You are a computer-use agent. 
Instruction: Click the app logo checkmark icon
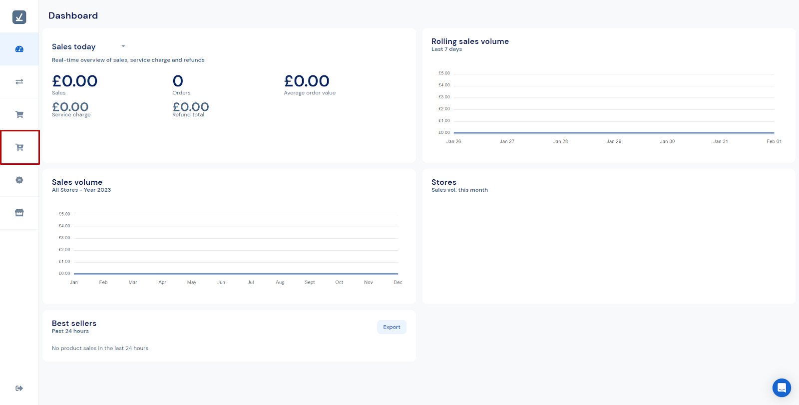(19, 17)
